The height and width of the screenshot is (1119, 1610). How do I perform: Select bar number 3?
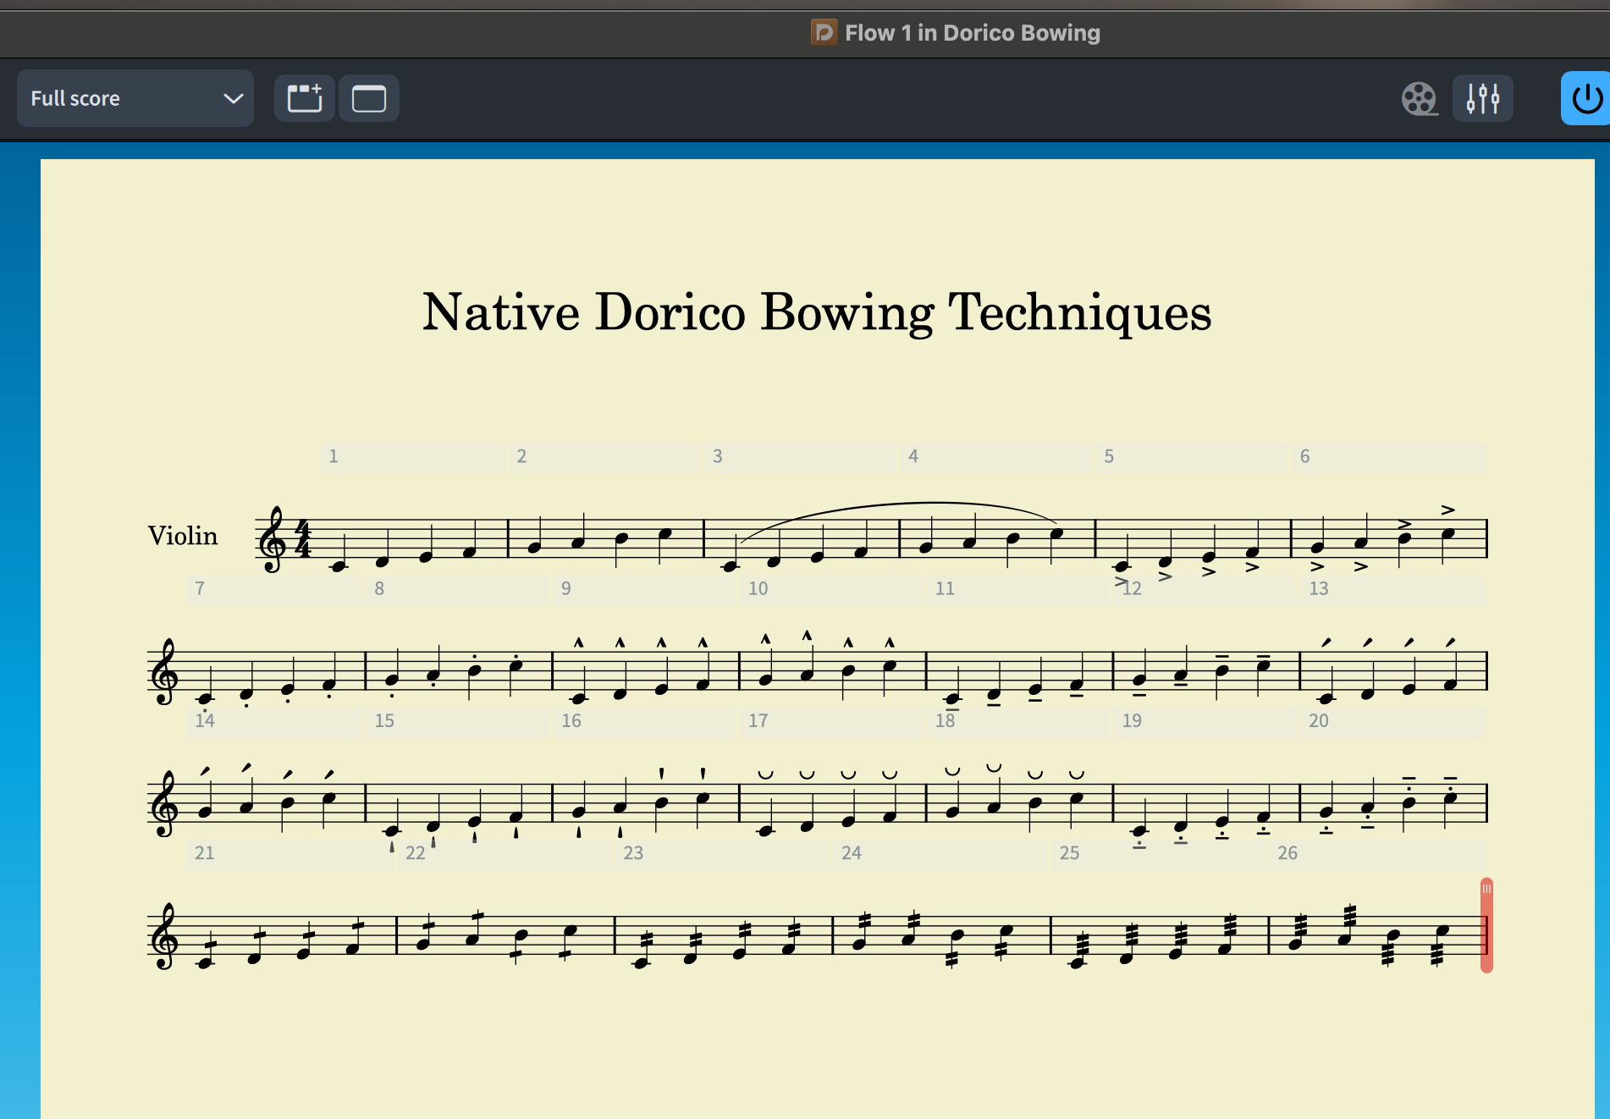tap(718, 456)
